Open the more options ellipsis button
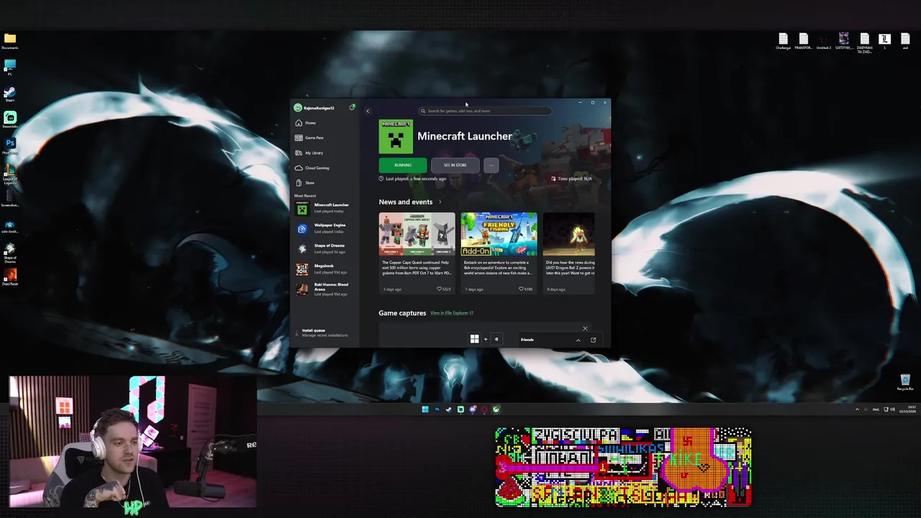This screenshot has width=921, height=518. coord(491,165)
